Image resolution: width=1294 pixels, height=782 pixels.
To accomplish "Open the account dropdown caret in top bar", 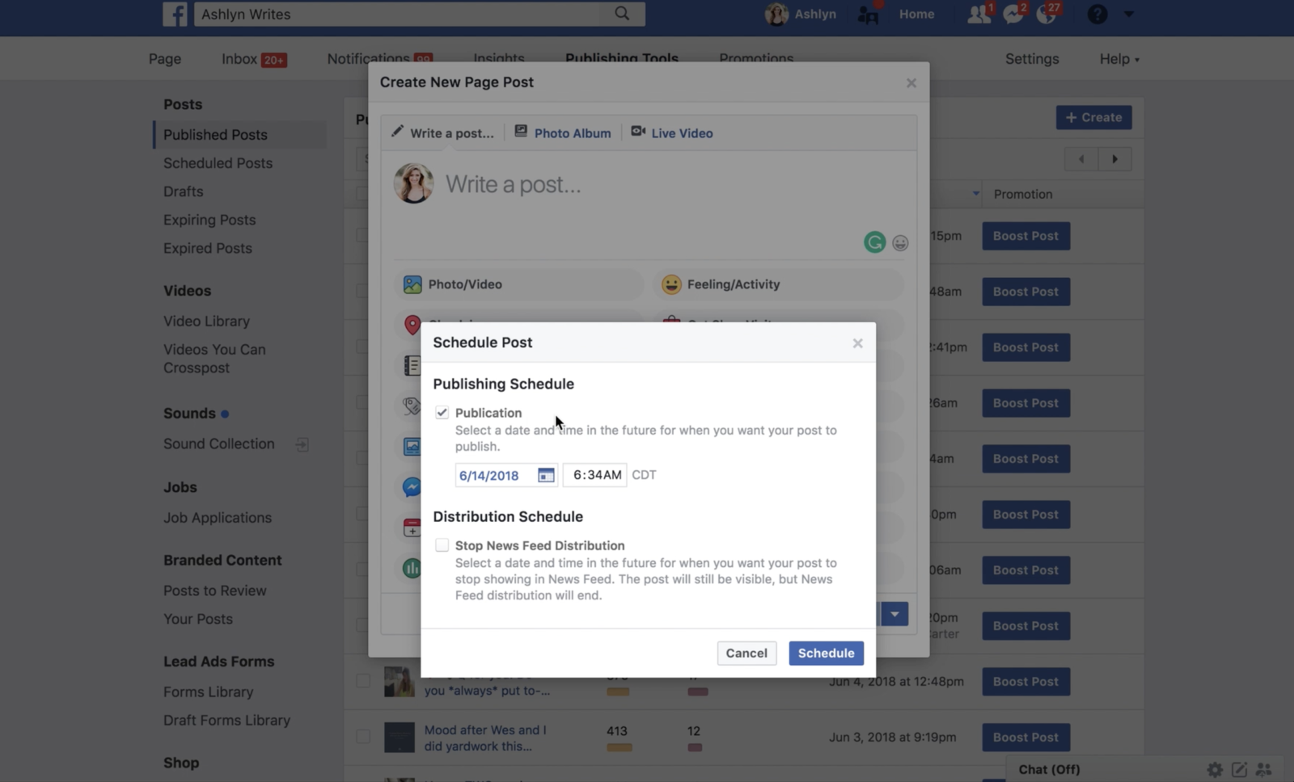I will pos(1129,14).
